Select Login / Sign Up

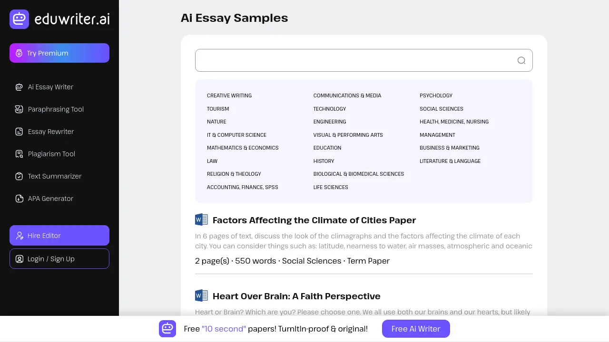pyautogui.click(x=59, y=258)
